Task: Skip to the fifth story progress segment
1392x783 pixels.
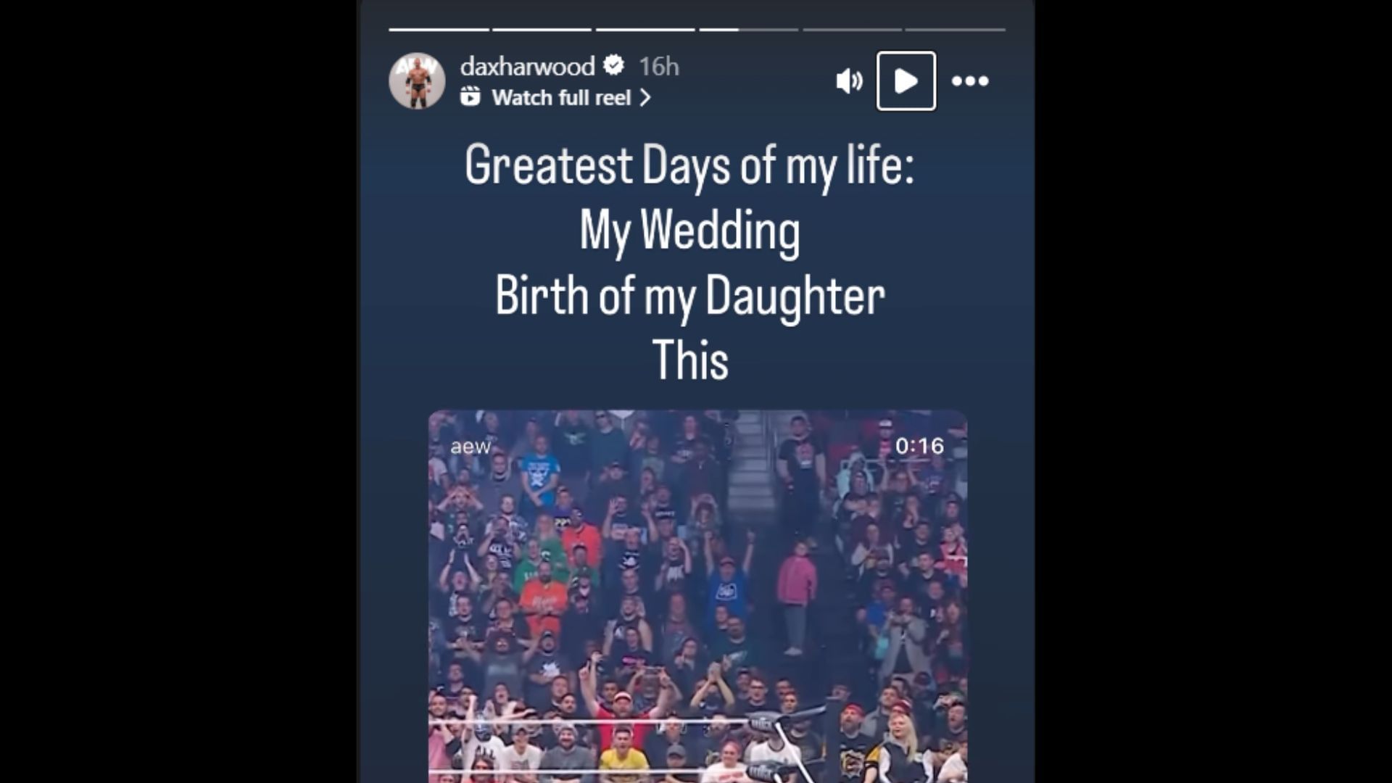Action: (852, 30)
